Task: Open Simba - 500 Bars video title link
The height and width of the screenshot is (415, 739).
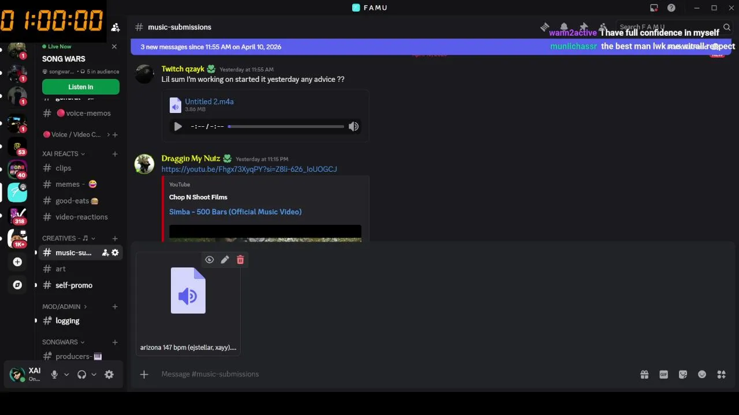Action: coord(235,212)
